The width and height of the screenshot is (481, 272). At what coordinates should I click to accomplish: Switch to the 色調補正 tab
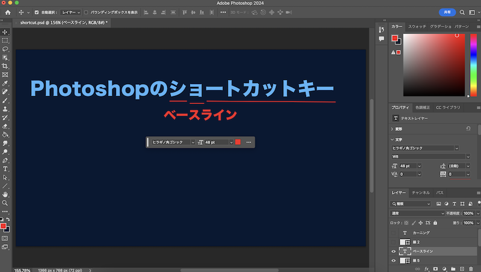[x=423, y=107]
